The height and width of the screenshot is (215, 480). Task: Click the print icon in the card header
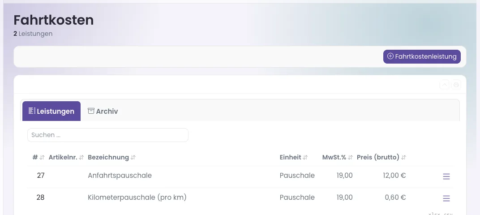[x=456, y=85]
